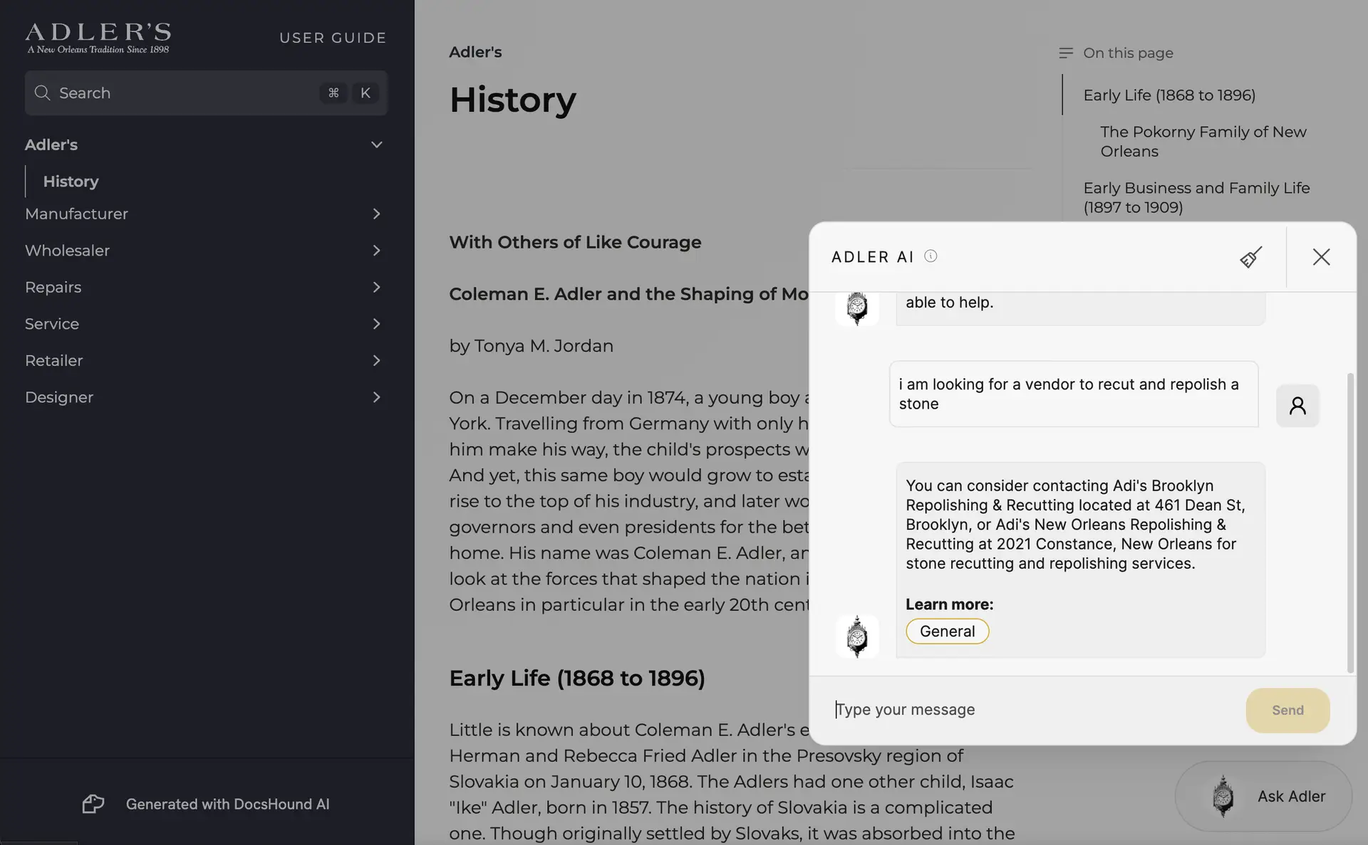
Task: Click the Adler AI info icon
Action: tap(929, 256)
